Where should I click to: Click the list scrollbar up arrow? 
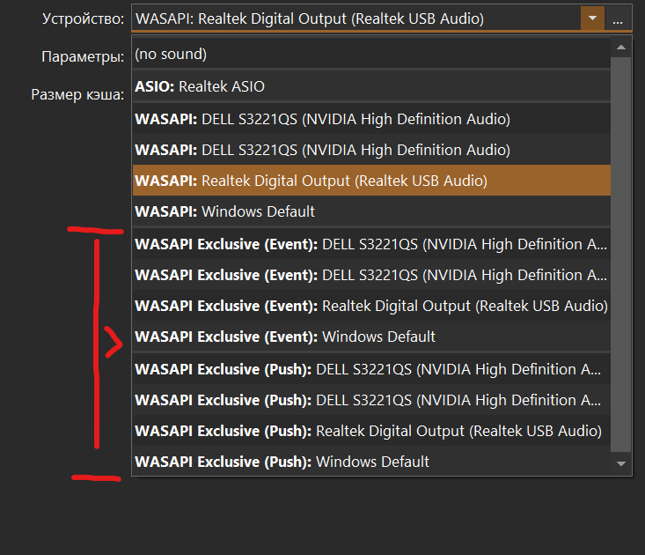click(x=621, y=48)
